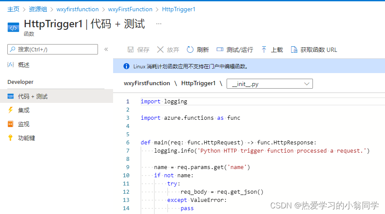Click HttpTrigger1 in the file path
Viewport: 385px width, 214px height.
[199, 83]
